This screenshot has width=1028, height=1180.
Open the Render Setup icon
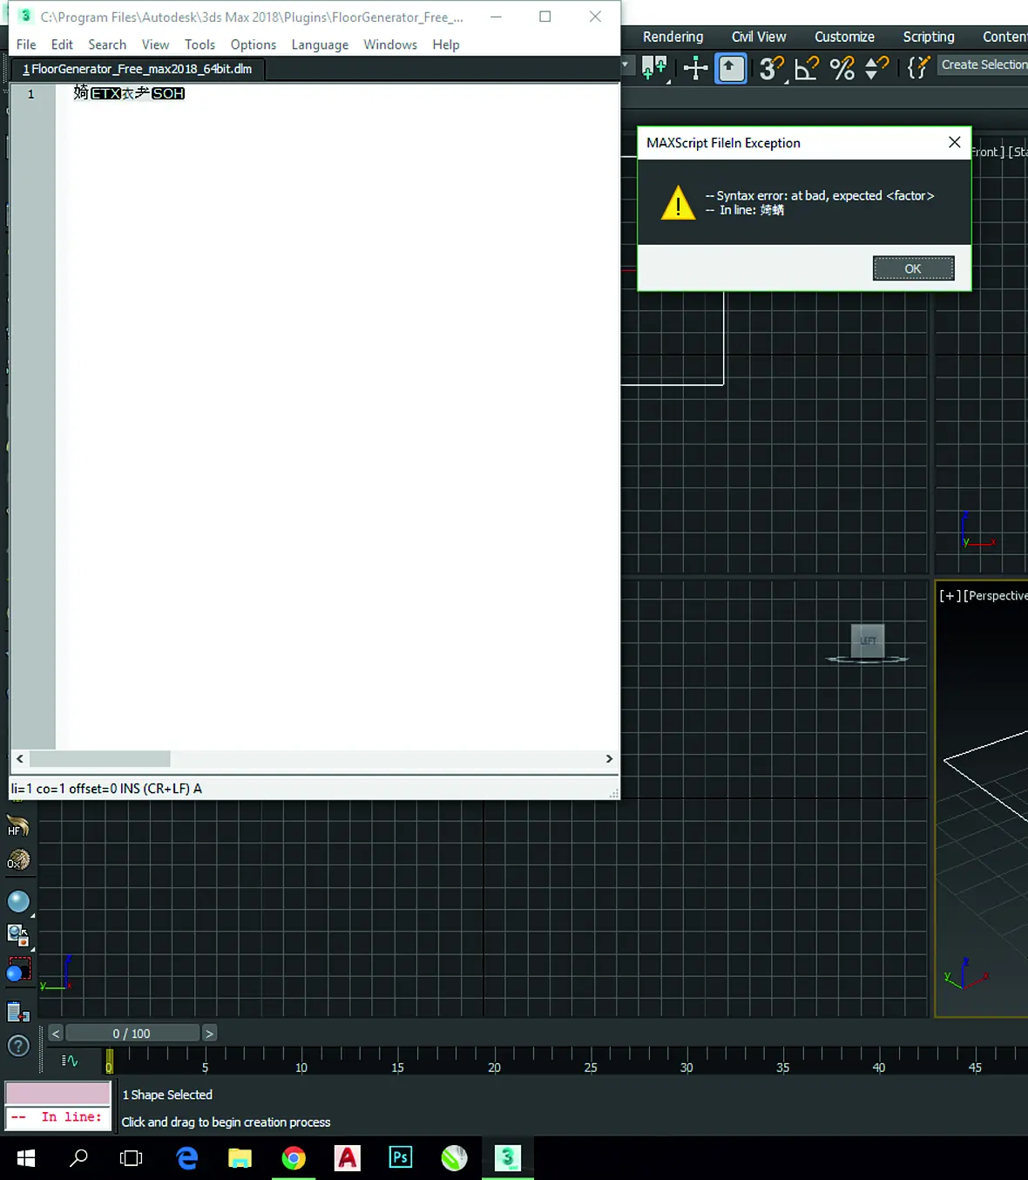tap(17, 935)
